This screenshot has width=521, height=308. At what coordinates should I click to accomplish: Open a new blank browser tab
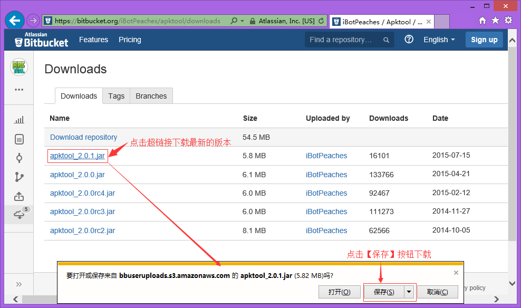442,22
